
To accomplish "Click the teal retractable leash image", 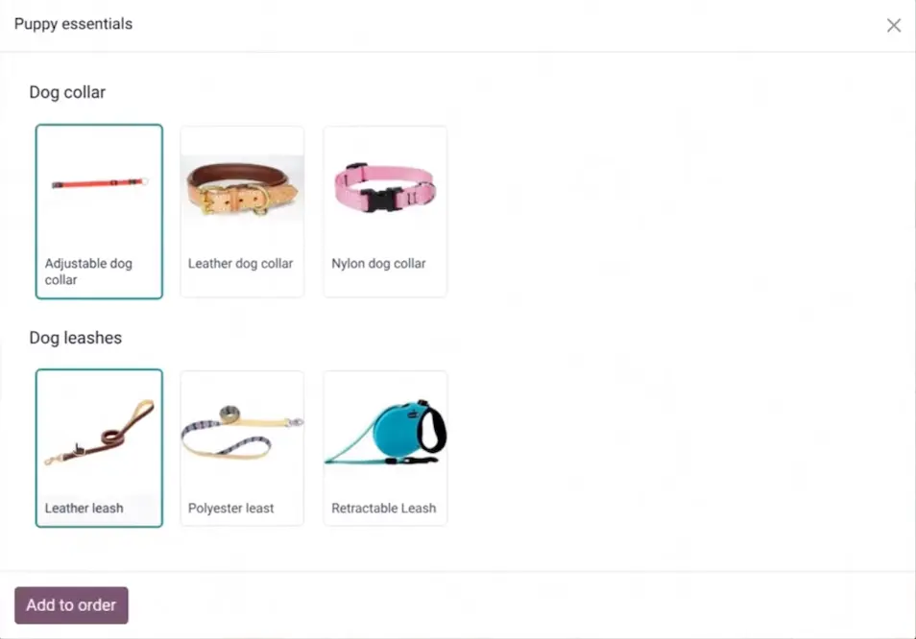I will 386,432.
